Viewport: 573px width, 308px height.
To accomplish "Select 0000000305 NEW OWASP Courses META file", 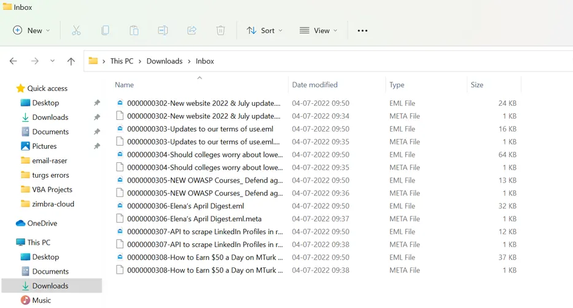I will click(x=205, y=193).
